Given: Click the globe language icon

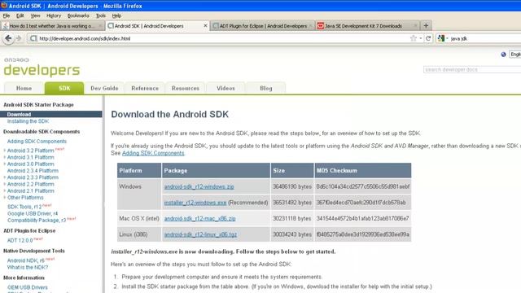Looking at the screenshot, I should (x=503, y=55).
